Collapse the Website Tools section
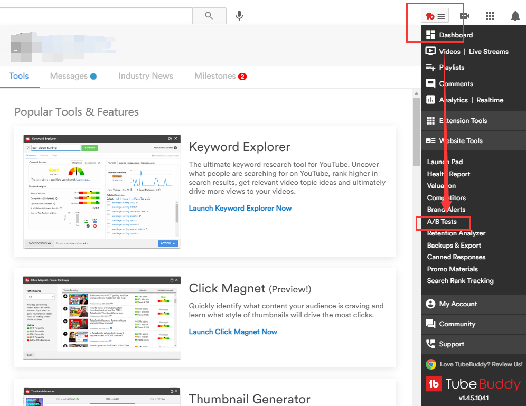 pyautogui.click(x=461, y=141)
